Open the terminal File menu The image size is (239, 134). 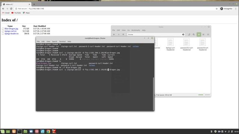point(38,41)
